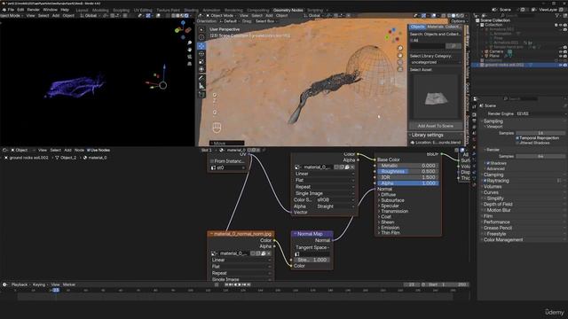Adjust Metallic slider on Principled BSDF

tap(408, 166)
